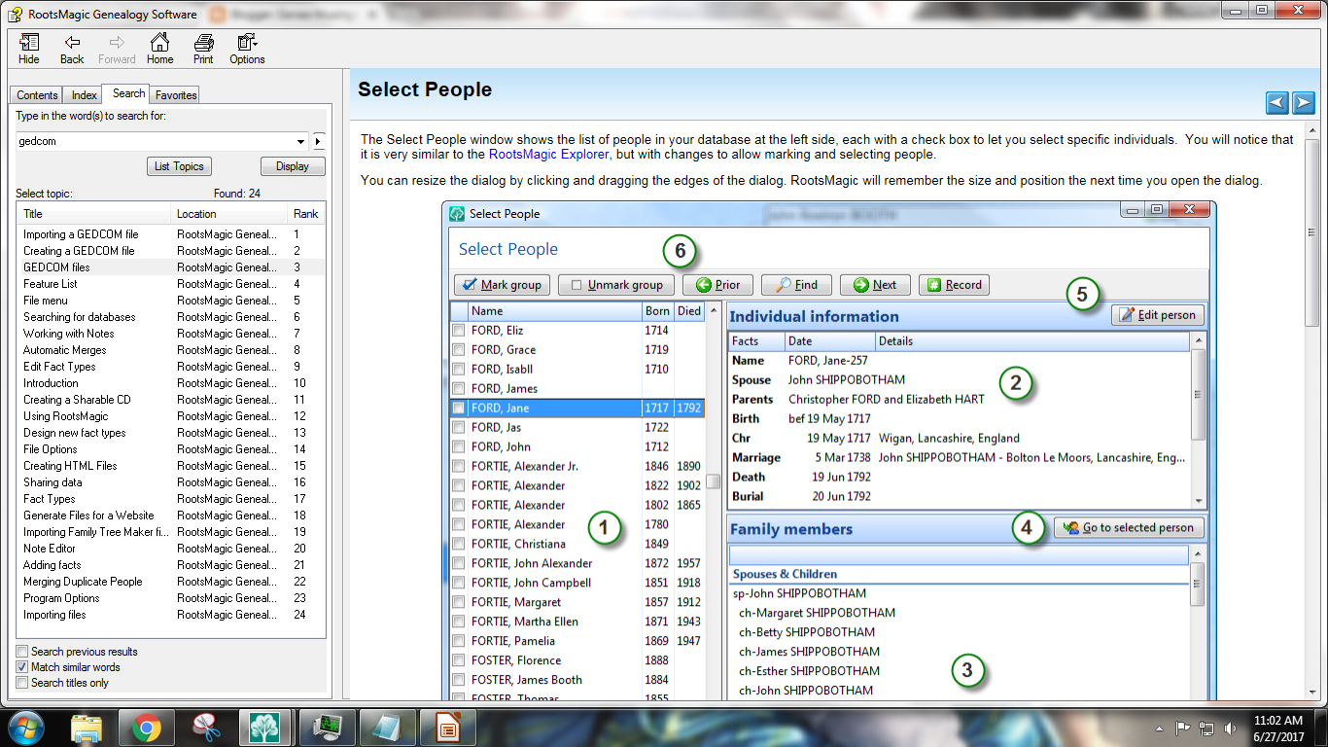Open the Home help page

tap(159, 49)
